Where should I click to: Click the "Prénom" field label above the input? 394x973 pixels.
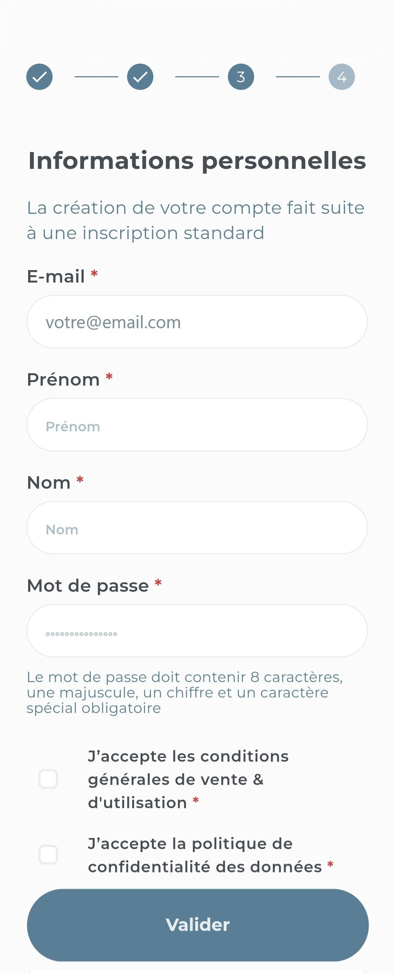tap(64, 380)
